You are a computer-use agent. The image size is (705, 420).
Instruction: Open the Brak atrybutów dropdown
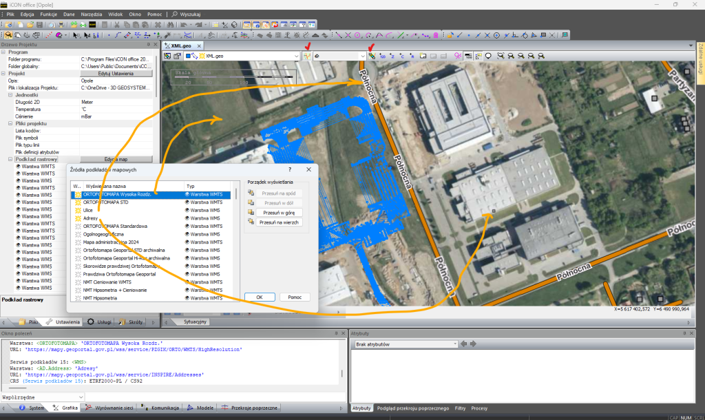pos(454,344)
